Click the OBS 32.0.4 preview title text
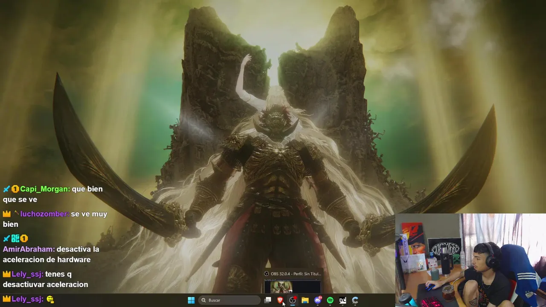This screenshot has width=546, height=307. 295,274
